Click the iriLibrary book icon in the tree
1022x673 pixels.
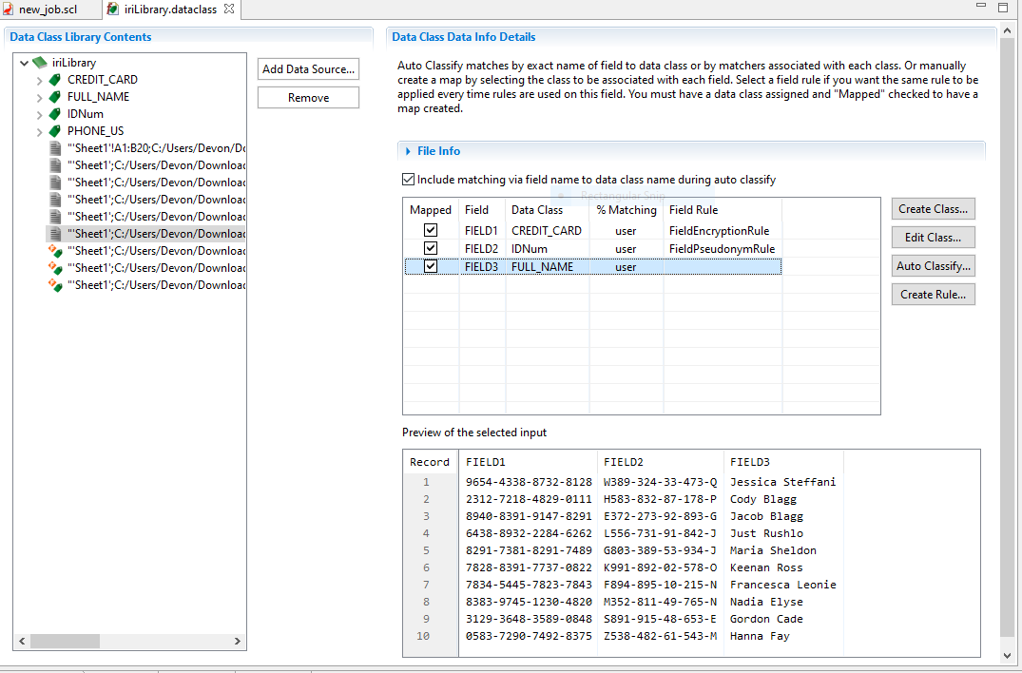point(40,63)
